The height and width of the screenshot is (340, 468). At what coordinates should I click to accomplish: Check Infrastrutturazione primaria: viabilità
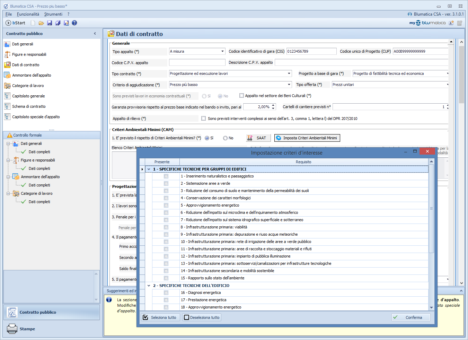(166, 227)
